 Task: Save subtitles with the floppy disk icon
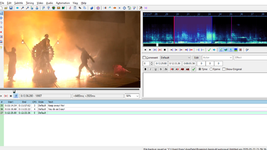click(11, 8)
